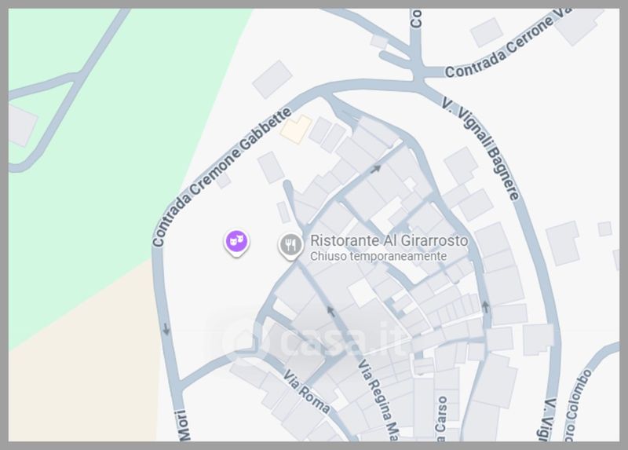Open the Ristorante Al Girarrosto label
The height and width of the screenshot is (450, 628).
point(389,241)
